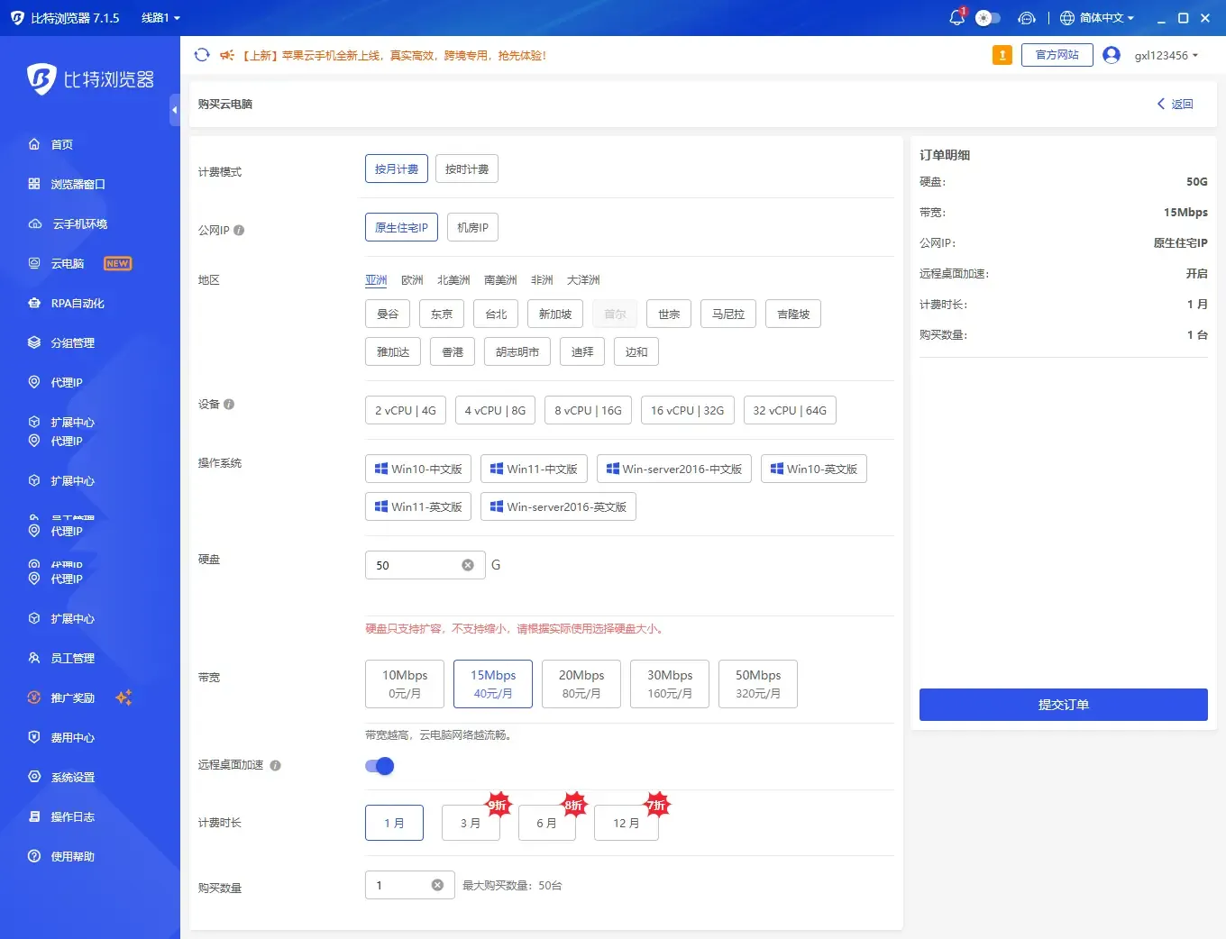Click the 分组管理 layers icon
This screenshot has width=1226, height=939.
click(34, 342)
